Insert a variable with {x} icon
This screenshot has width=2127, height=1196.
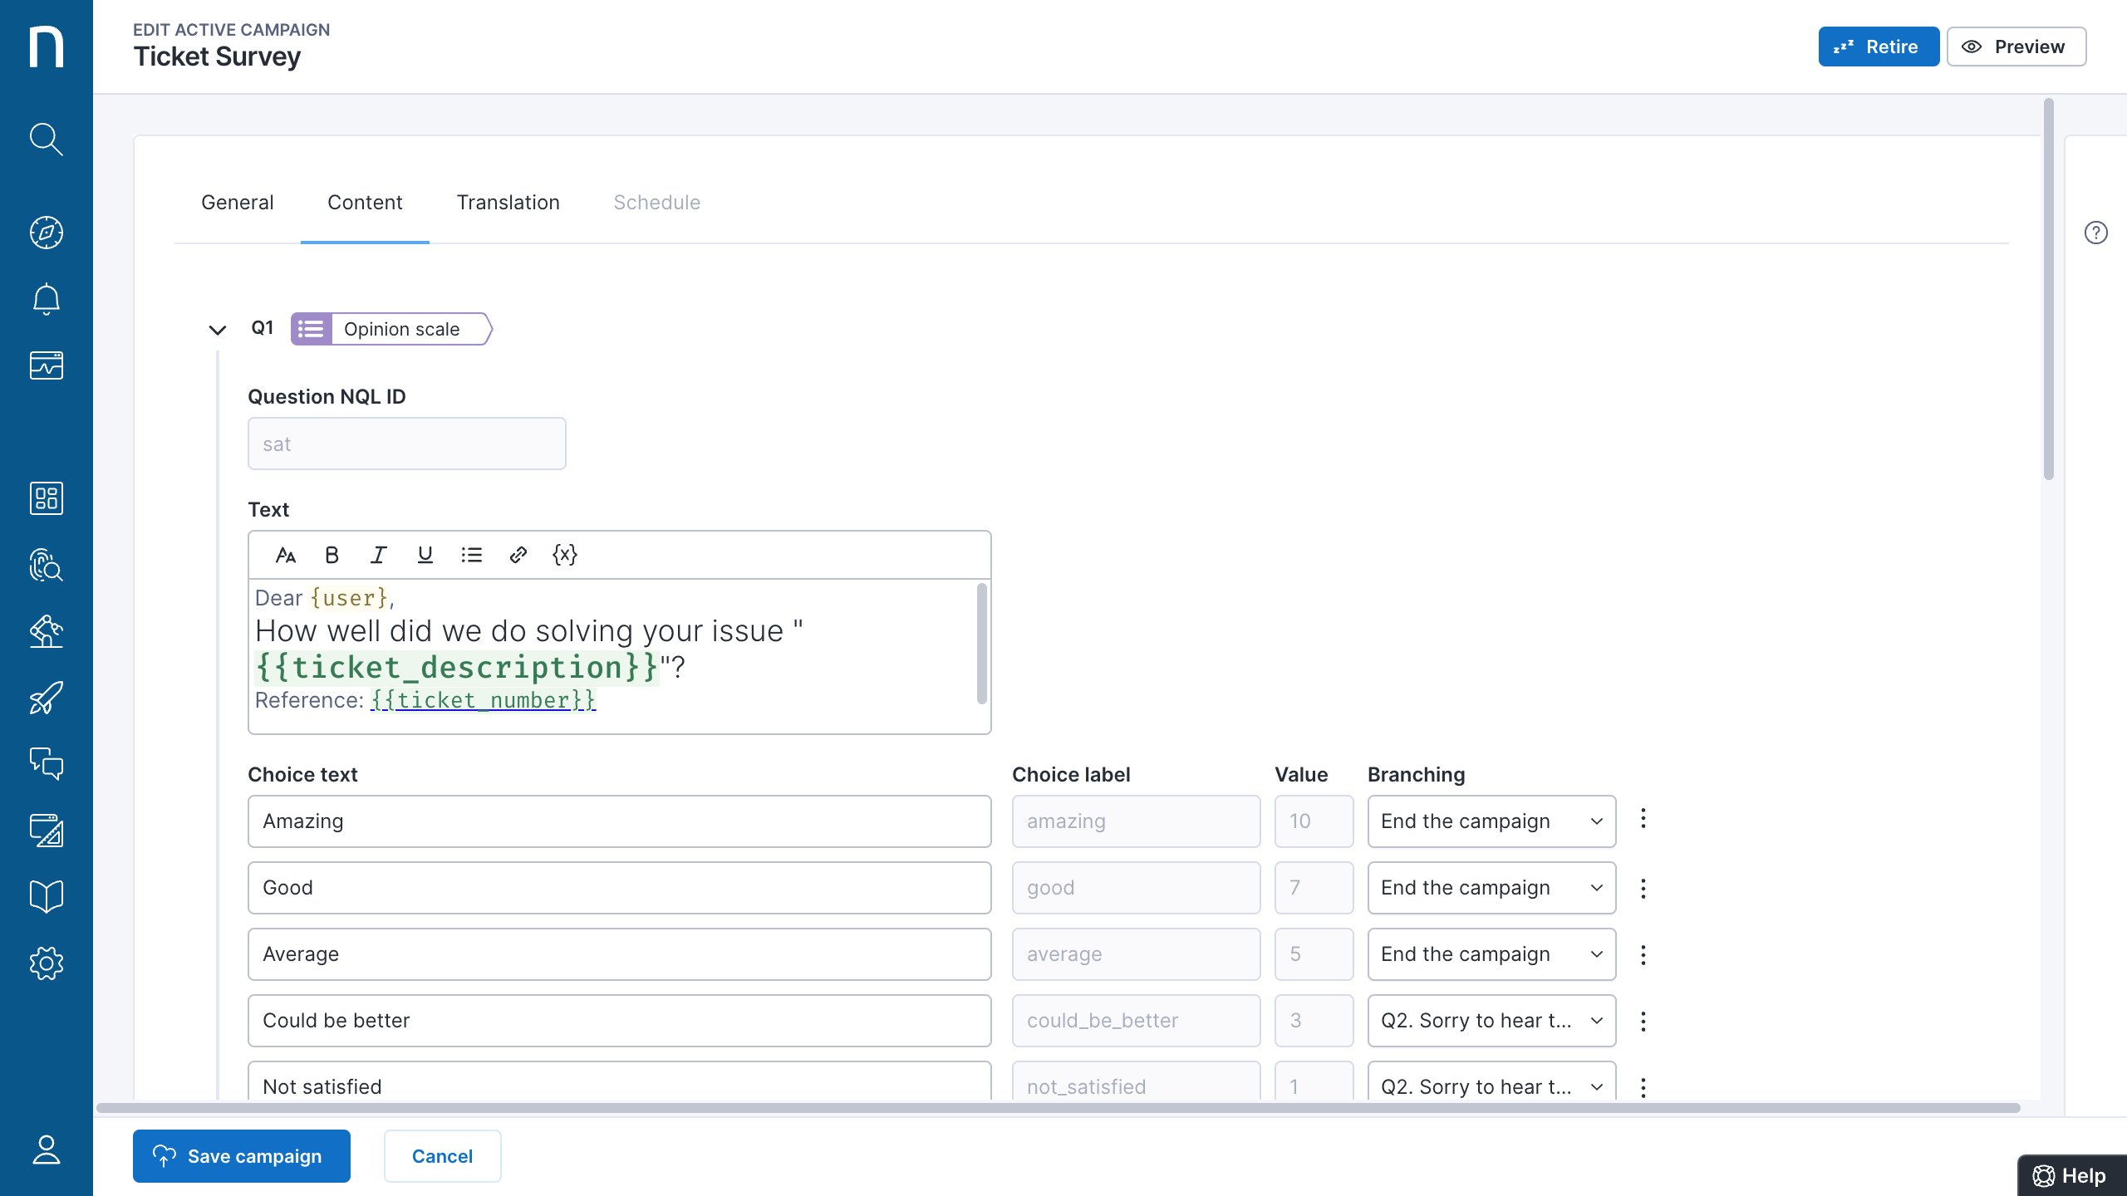[x=565, y=555]
